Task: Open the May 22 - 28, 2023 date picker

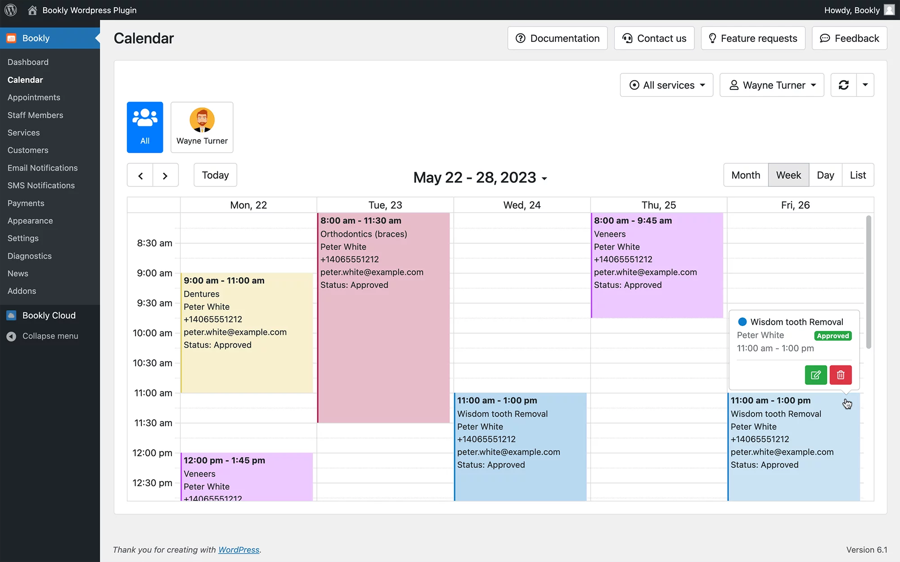Action: point(480,178)
